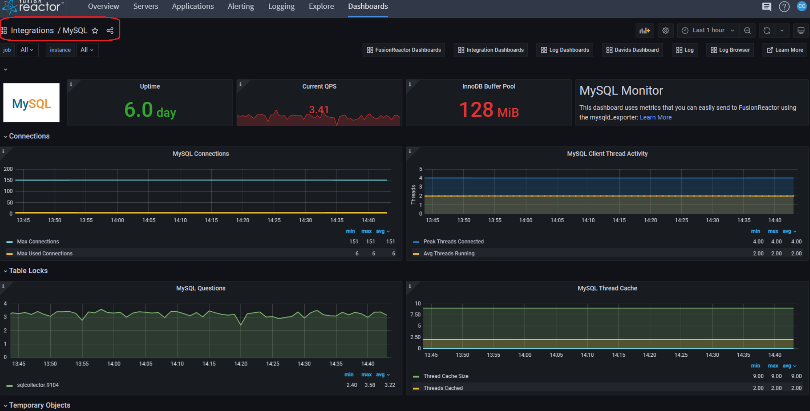Click the MySQL logo image
Screen dimensions: 810x411
[x=32, y=103]
